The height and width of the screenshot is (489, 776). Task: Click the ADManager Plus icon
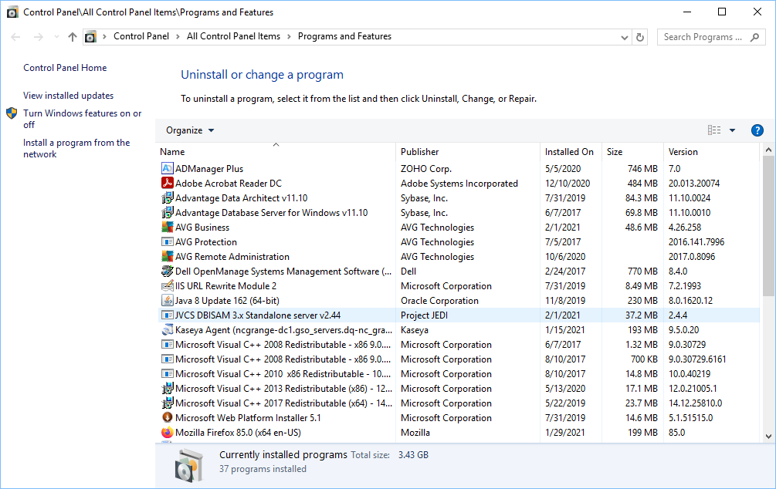(168, 169)
